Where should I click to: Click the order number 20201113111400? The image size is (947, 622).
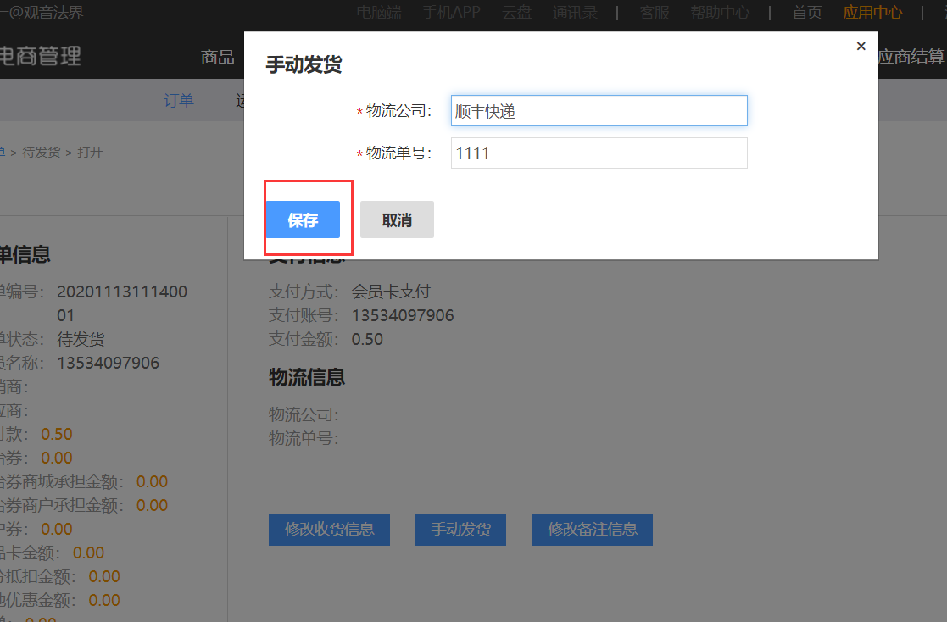pyautogui.click(x=122, y=292)
